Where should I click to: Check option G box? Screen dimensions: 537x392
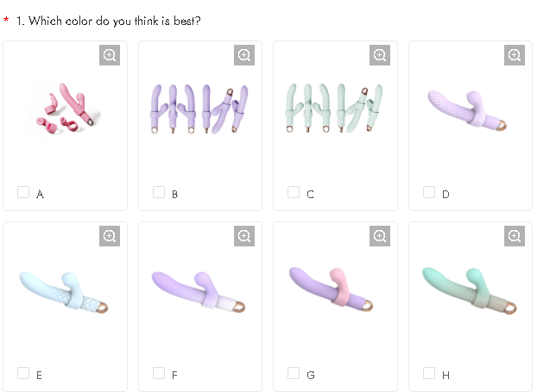click(x=294, y=373)
